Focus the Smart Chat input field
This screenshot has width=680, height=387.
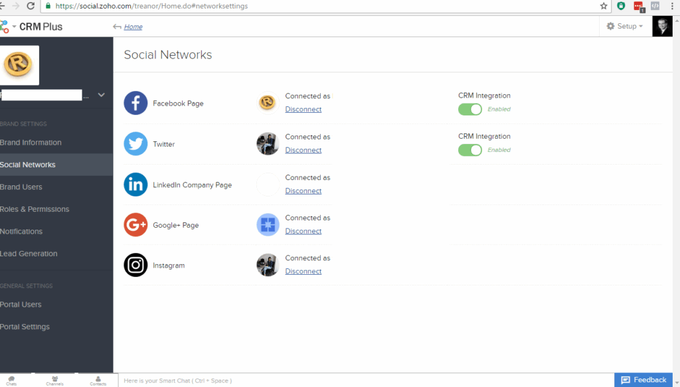[366, 380]
